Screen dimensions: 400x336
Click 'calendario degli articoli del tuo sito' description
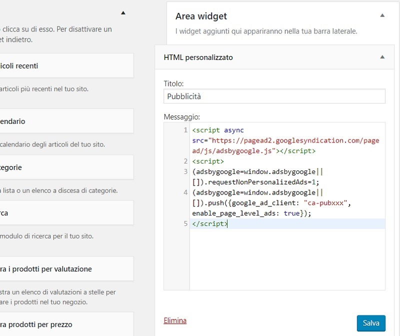pyautogui.click(x=52, y=144)
